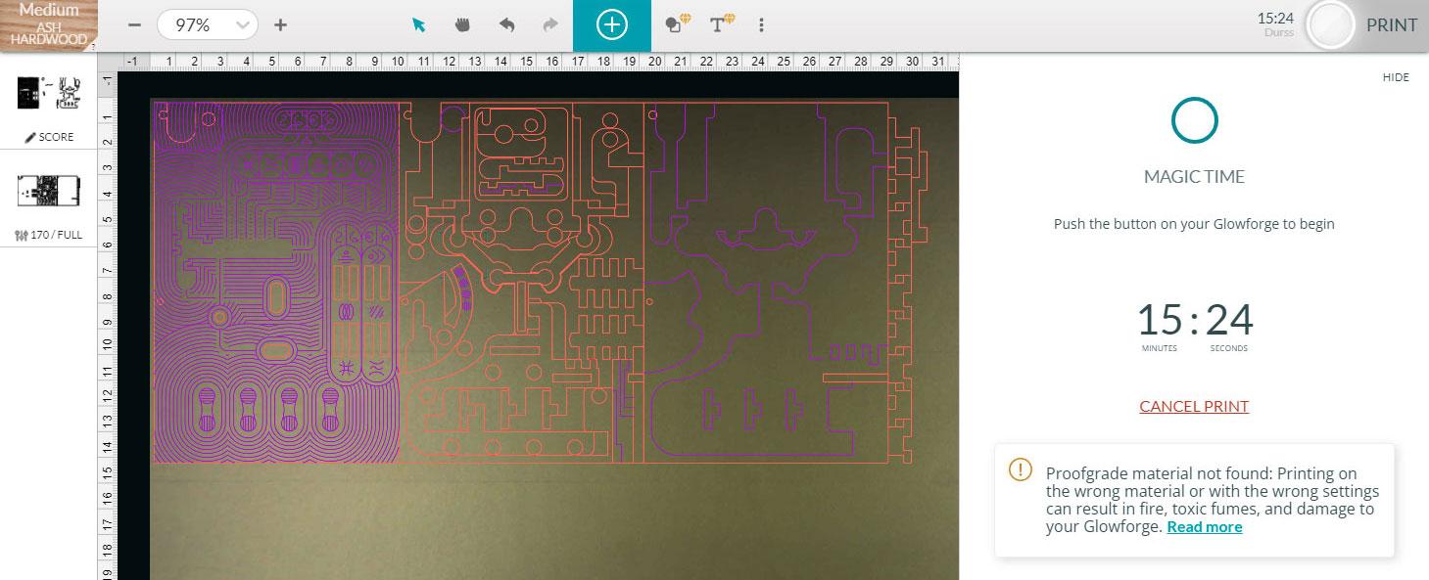The height and width of the screenshot is (580, 1429).
Task: Edit the SCORE step settings
Action: pyautogui.click(x=48, y=137)
